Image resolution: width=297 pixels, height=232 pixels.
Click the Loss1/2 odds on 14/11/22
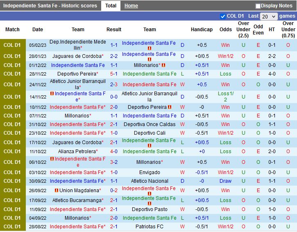pyautogui.click(x=225, y=96)
